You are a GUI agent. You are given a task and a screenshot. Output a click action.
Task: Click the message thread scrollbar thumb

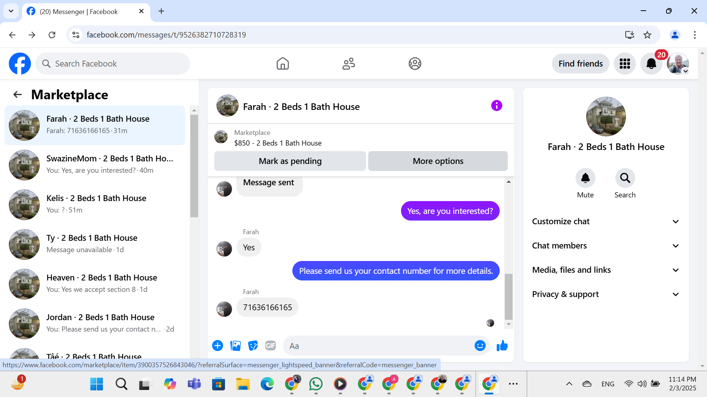click(x=509, y=297)
